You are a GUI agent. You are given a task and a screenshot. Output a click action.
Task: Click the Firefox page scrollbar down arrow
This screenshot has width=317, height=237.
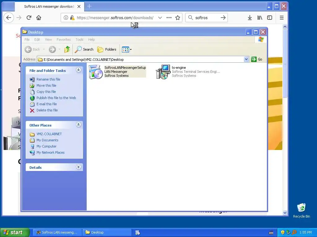click(x=285, y=213)
